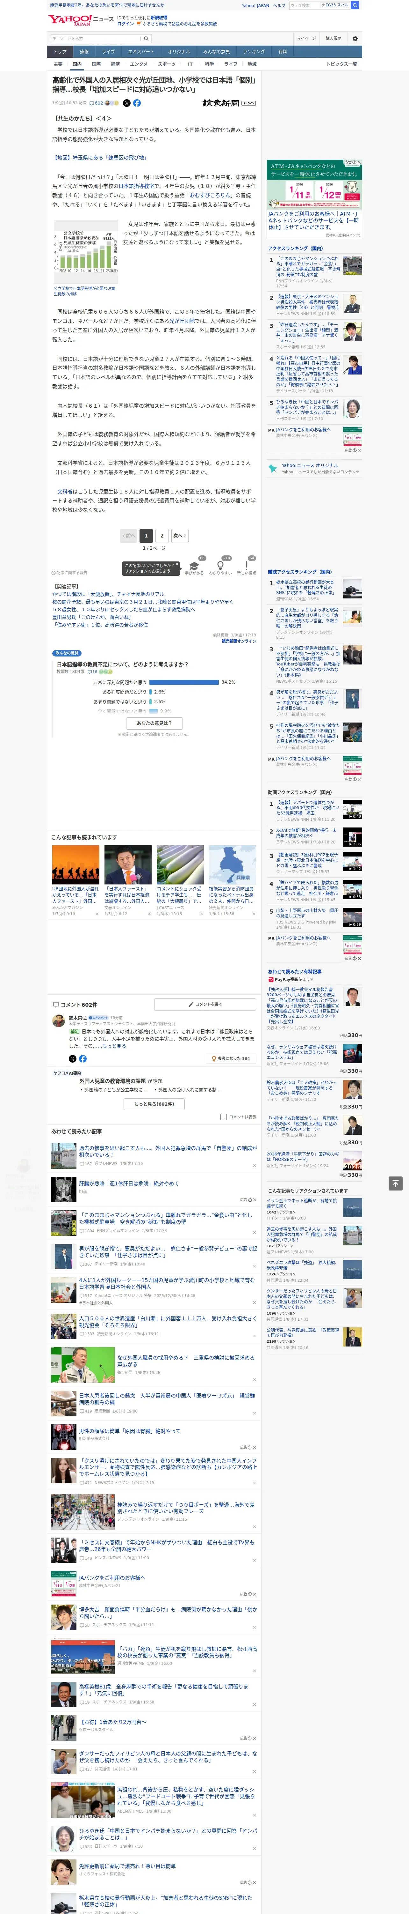Click 参考になった 164 lightbulb button
Screen dimensions: 409x1914
point(231,1058)
